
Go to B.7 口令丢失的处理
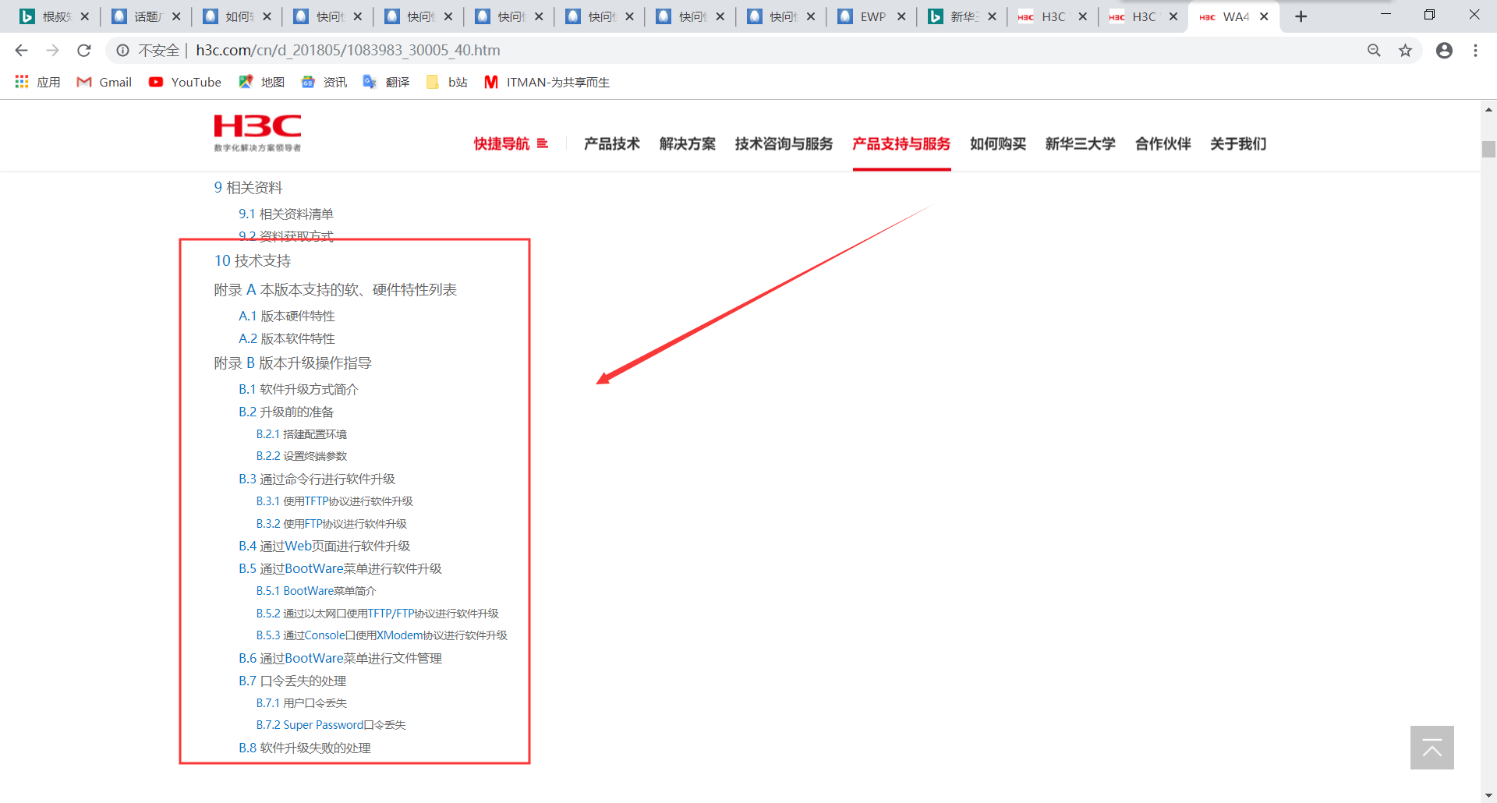coord(292,681)
